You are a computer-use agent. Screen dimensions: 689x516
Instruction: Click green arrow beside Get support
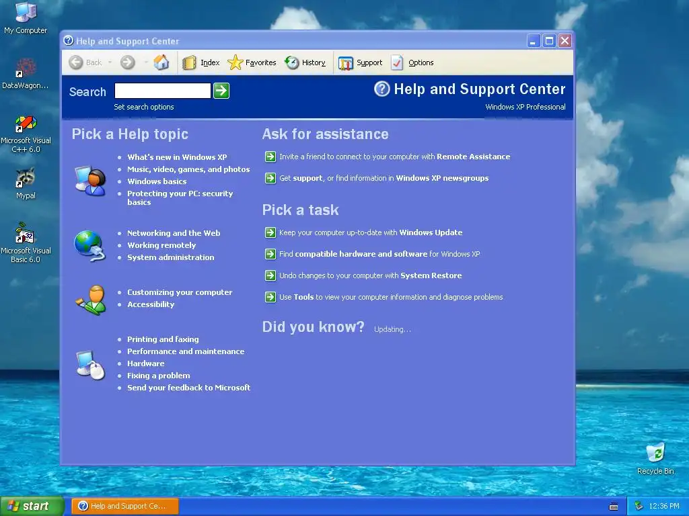(x=270, y=178)
